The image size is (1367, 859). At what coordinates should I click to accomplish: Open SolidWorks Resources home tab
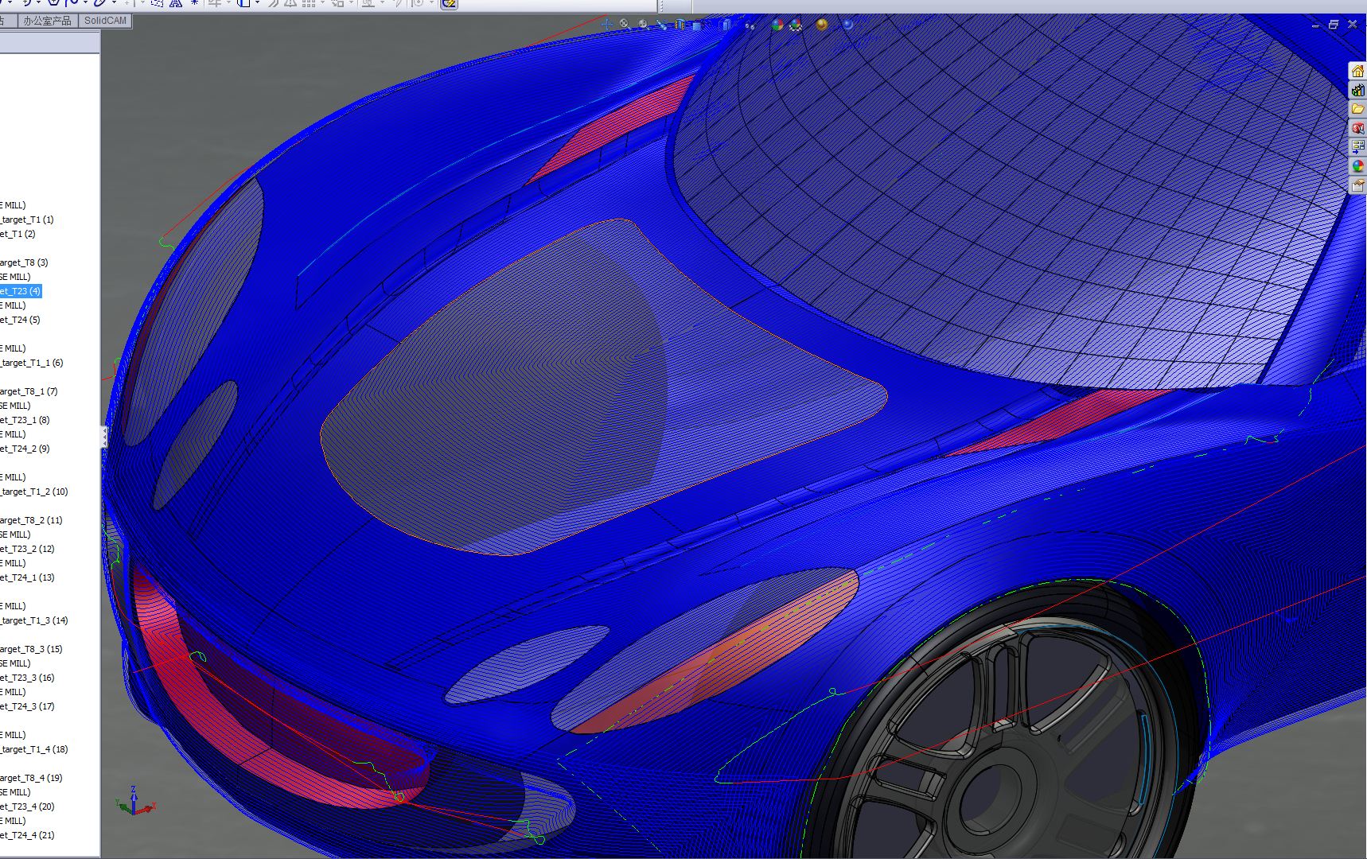[1357, 71]
